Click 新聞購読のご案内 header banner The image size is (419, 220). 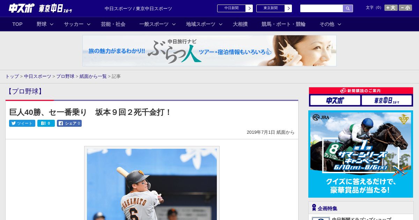click(x=361, y=91)
